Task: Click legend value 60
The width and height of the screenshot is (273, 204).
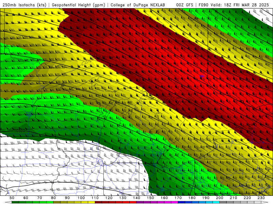Action: tap(26, 198)
